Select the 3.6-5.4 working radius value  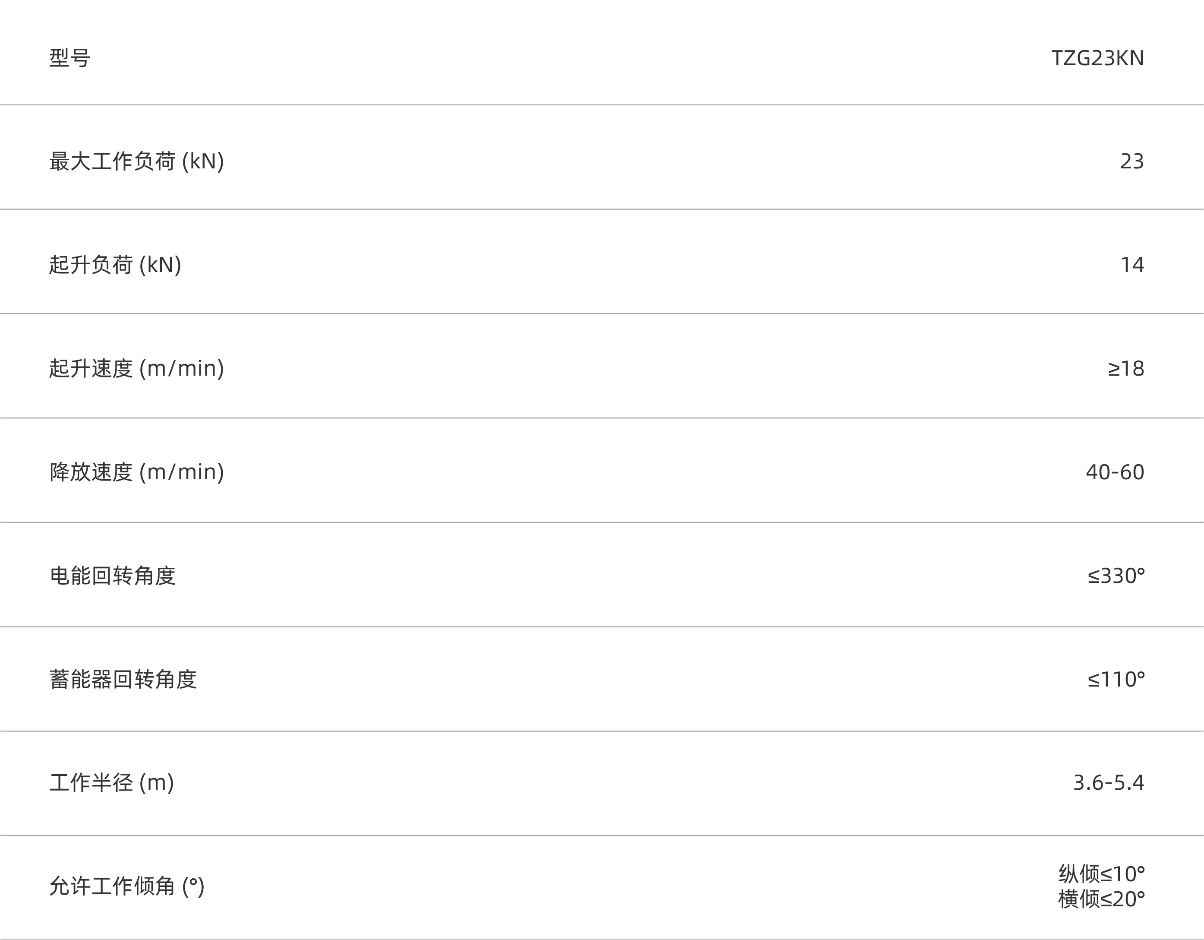tap(1109, 783)
